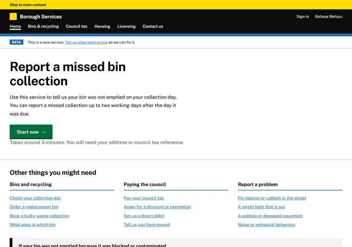Switch language to Bahasa Melayu

328,17
